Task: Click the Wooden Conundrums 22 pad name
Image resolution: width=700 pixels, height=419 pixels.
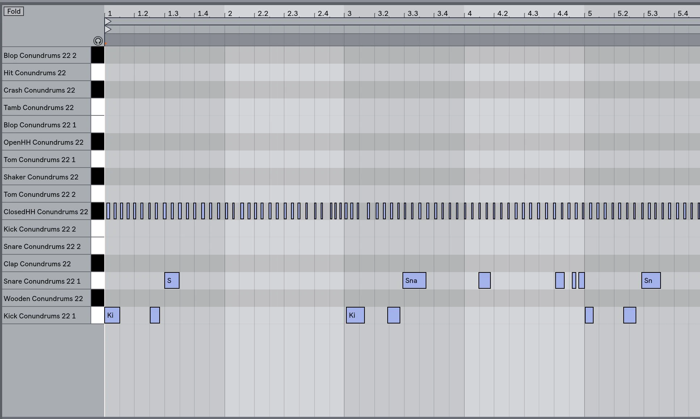Action: coord(43,299)
